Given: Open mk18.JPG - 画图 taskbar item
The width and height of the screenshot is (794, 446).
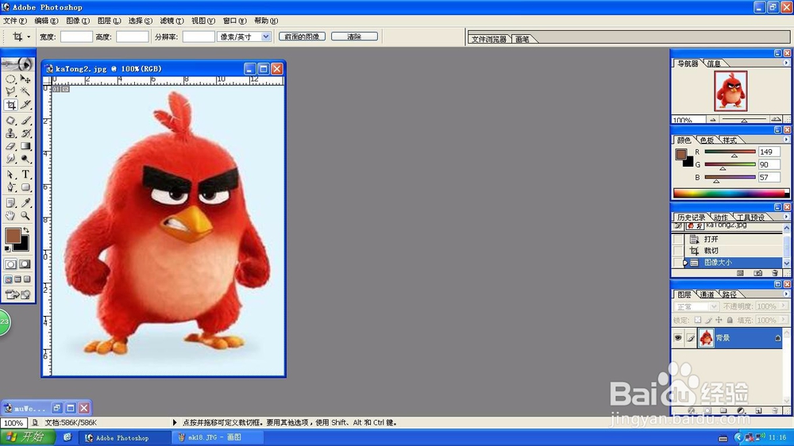Looking at the screenshot, I should pyautogui.click(x=218, y=437).
